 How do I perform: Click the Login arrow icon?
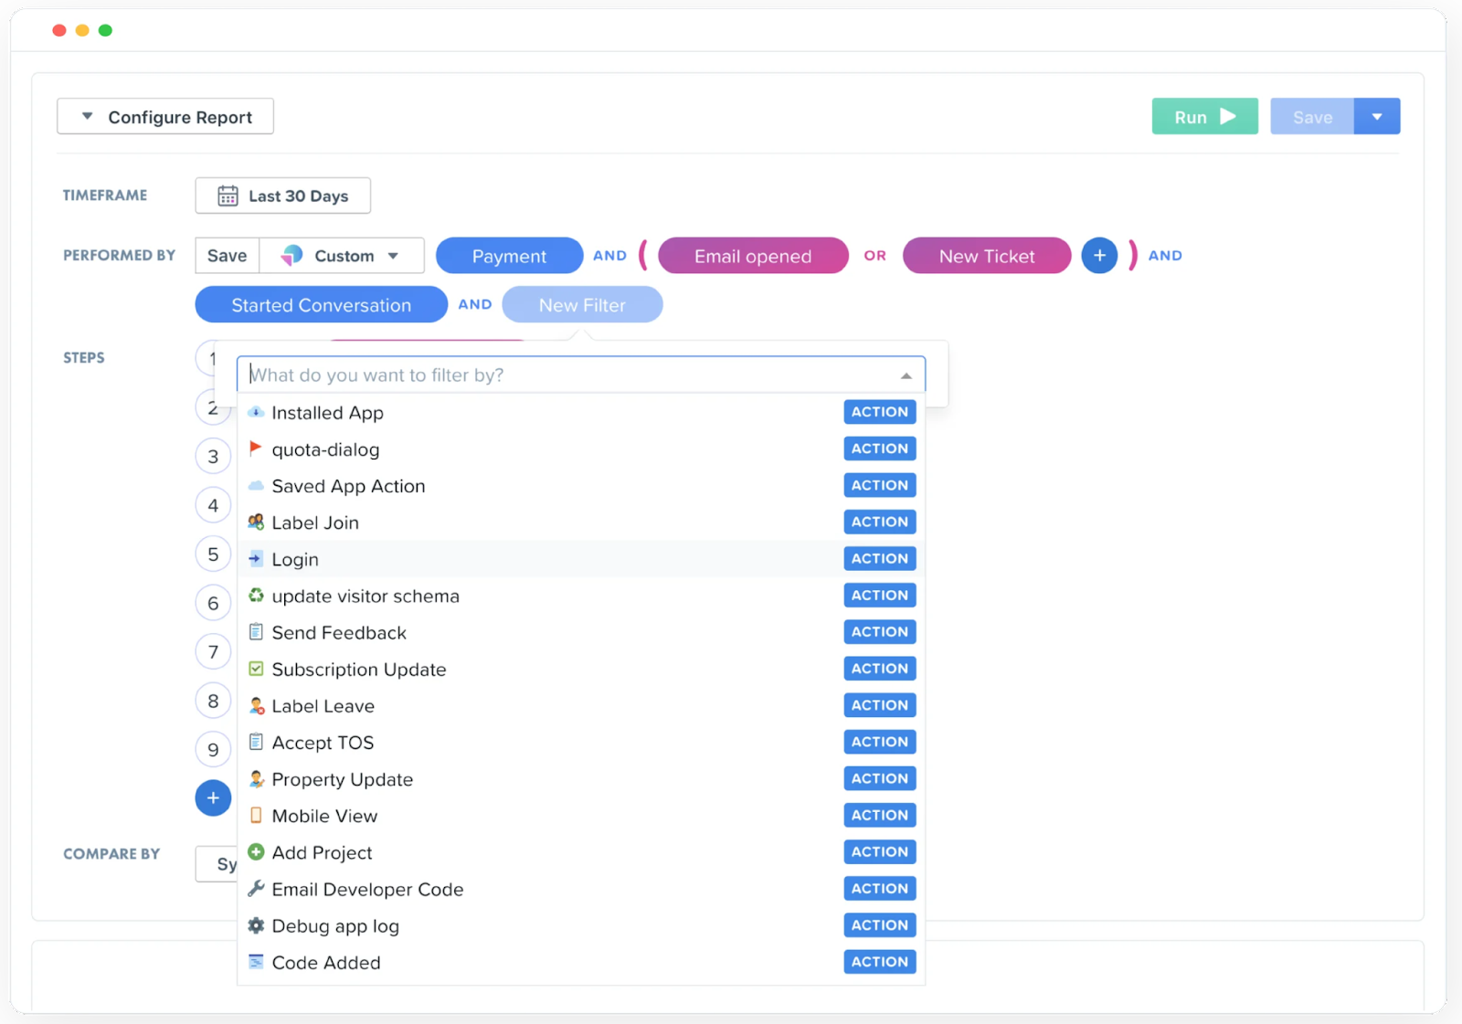point(256,558)
